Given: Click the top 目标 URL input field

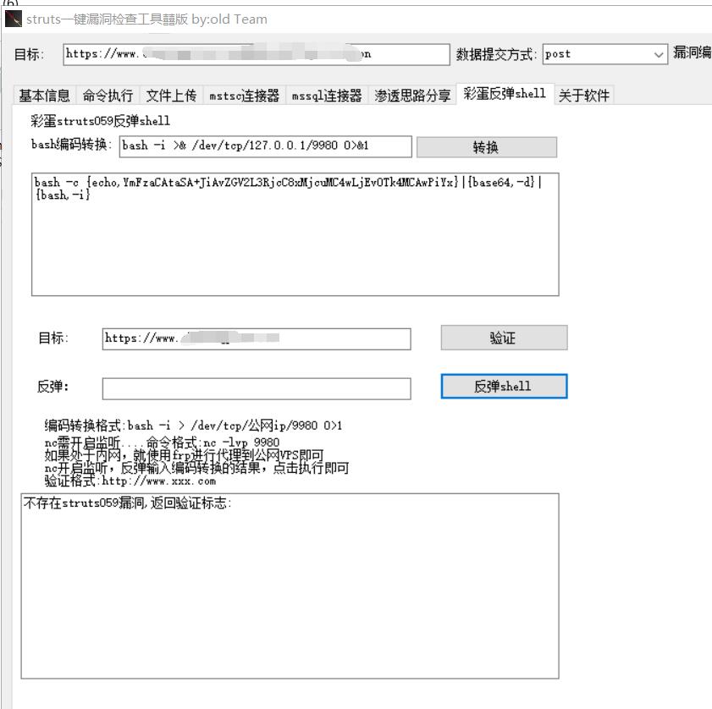Looking at the screenshot, I should coord(257,54).
